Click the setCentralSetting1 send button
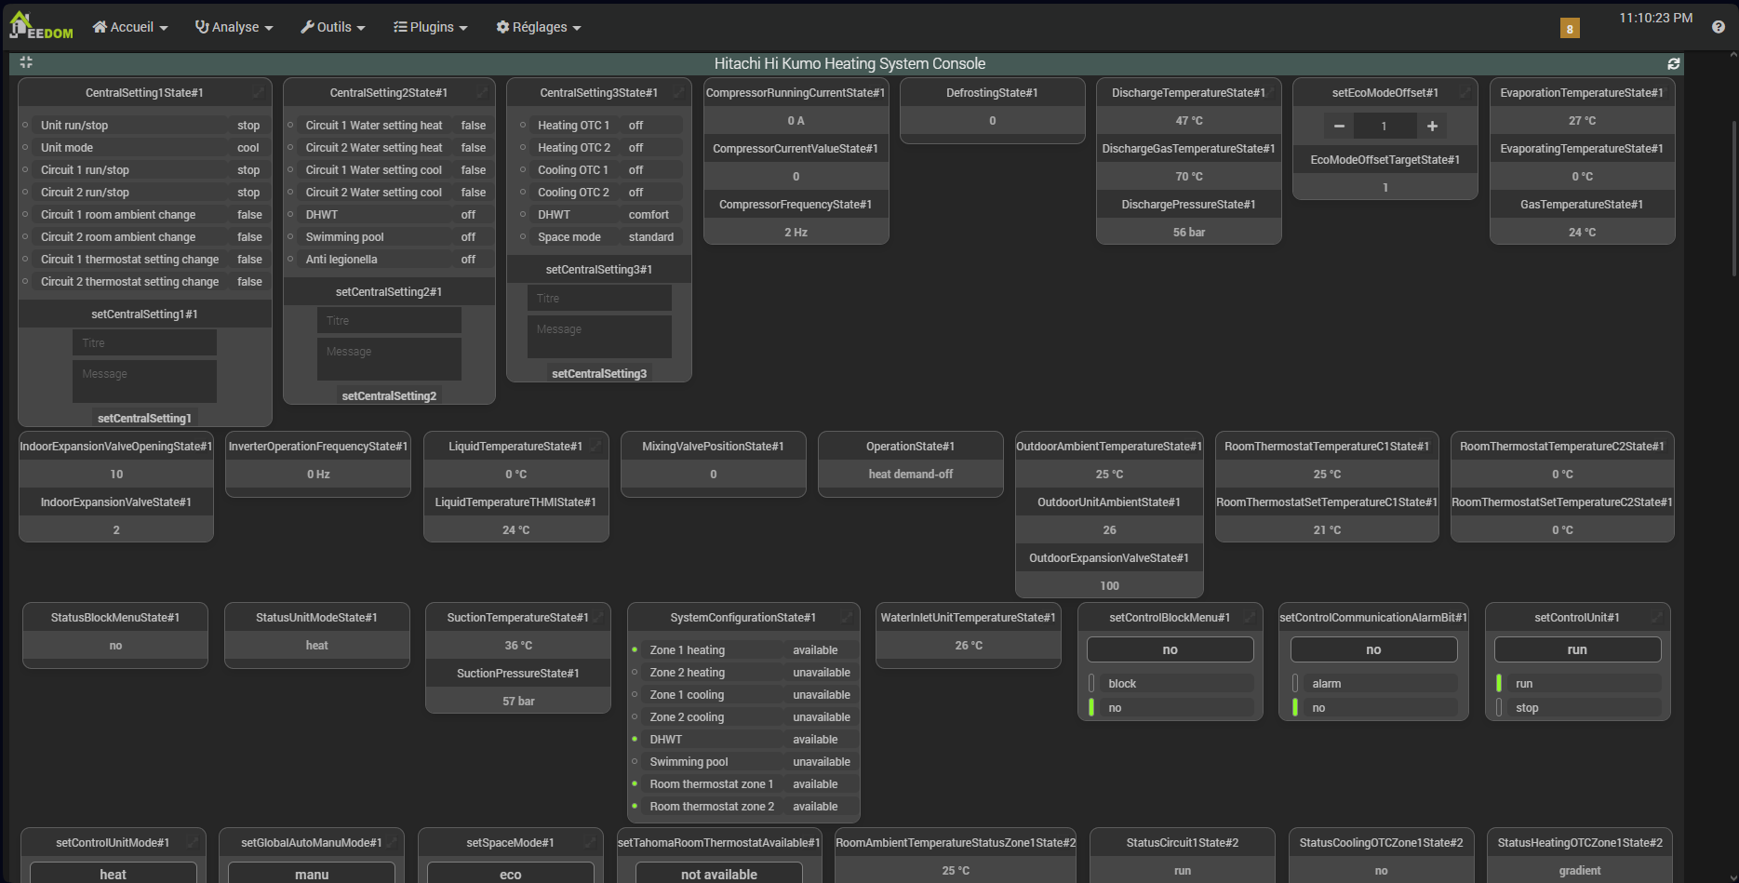This screenshot has height=883, width=1739. 144,418
